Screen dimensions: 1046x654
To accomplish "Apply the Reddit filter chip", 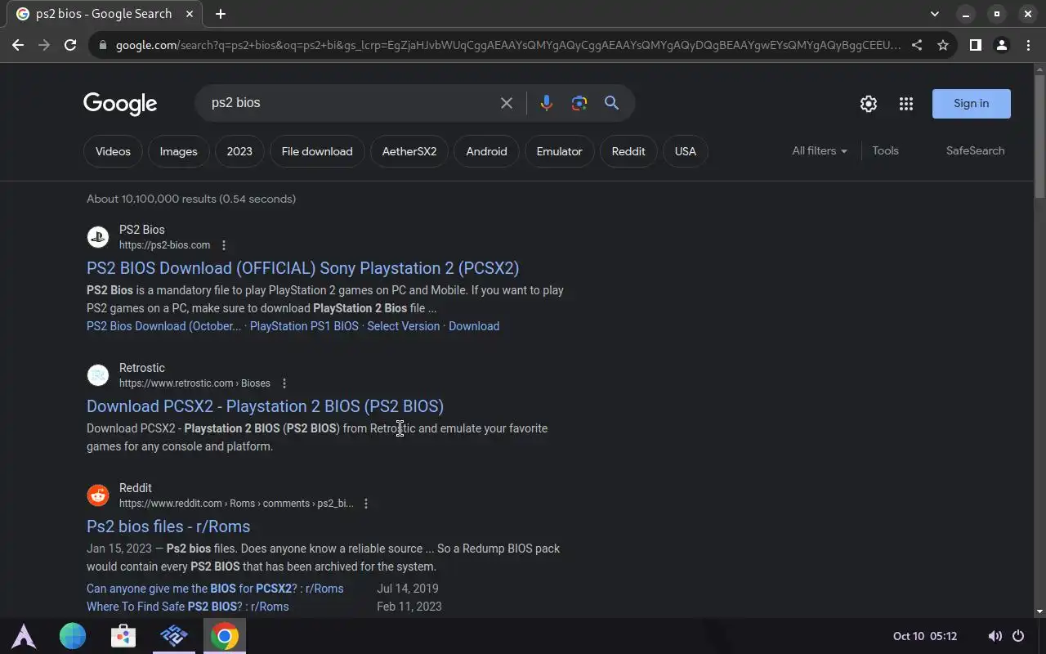I will click(x=628, y=151).
